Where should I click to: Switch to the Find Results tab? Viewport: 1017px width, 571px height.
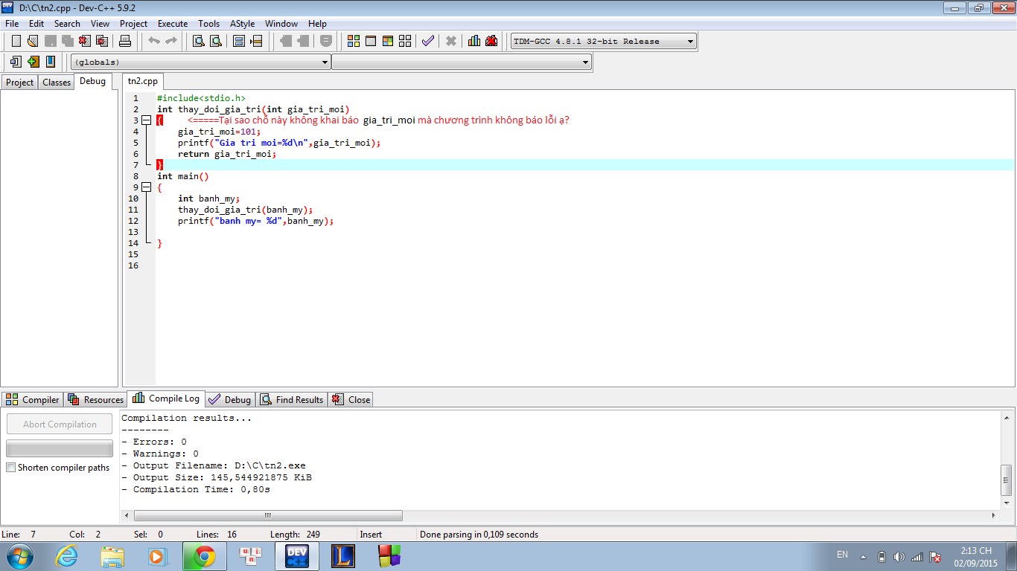click(292, 400)
